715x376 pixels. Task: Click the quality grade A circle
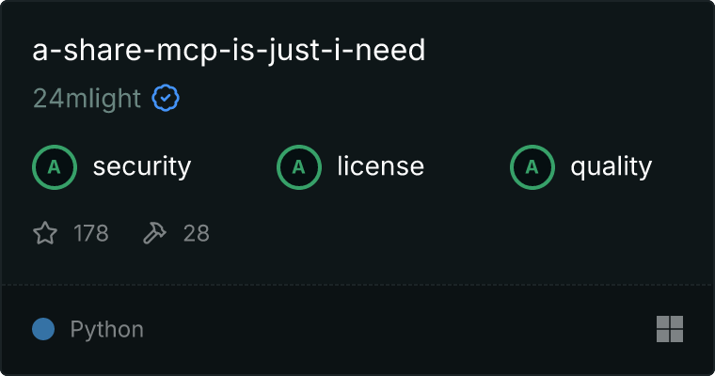pos(532,167)
